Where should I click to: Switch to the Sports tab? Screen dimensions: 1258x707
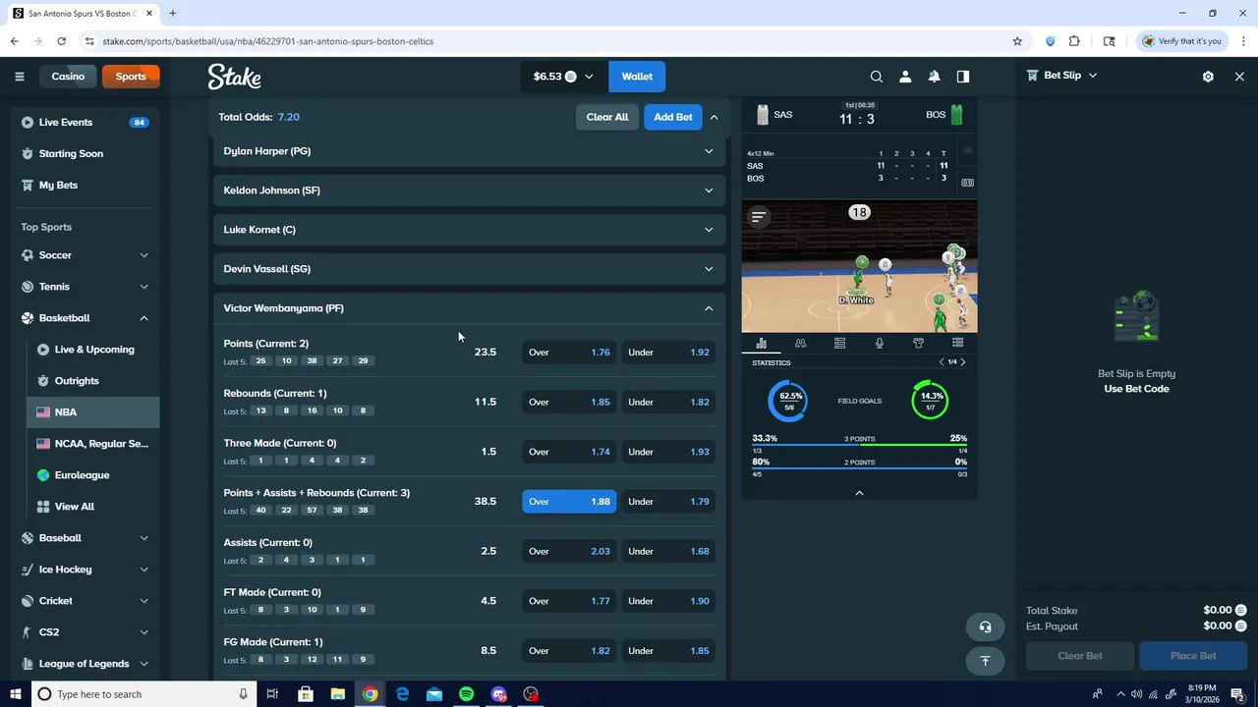(x=131, y=77)
